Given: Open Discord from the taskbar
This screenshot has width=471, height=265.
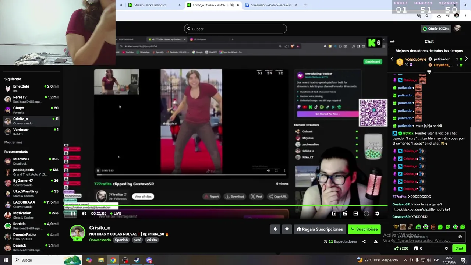Looking at the screenshot, I should 149,260.
